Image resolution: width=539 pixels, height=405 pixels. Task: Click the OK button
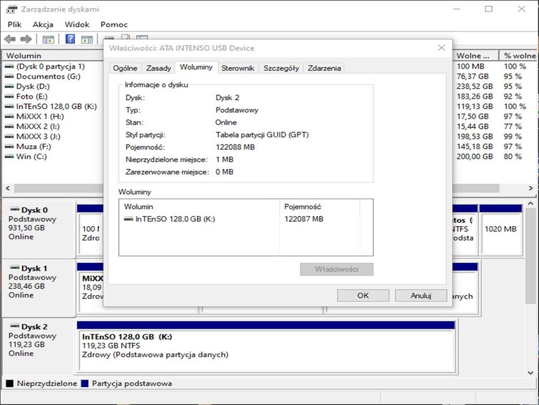(363, 296)
